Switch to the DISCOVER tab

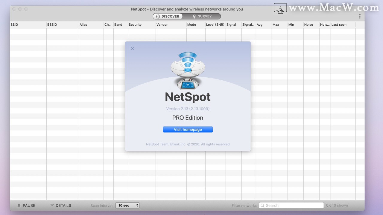[168, 16]
